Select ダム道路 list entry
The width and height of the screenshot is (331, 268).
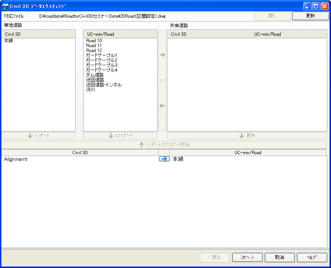[95, 75]
